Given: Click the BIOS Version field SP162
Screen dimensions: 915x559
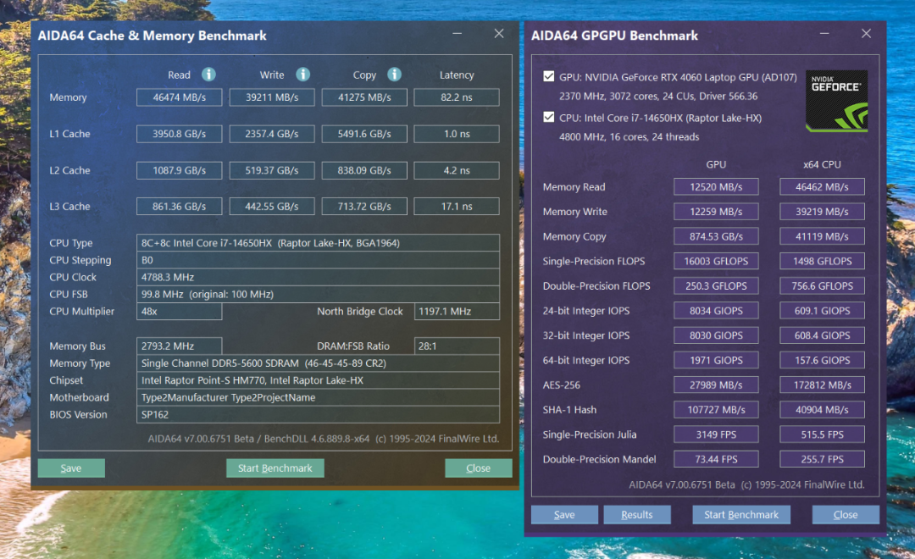Looking at the screenshot, I should (x=318, y=414).
